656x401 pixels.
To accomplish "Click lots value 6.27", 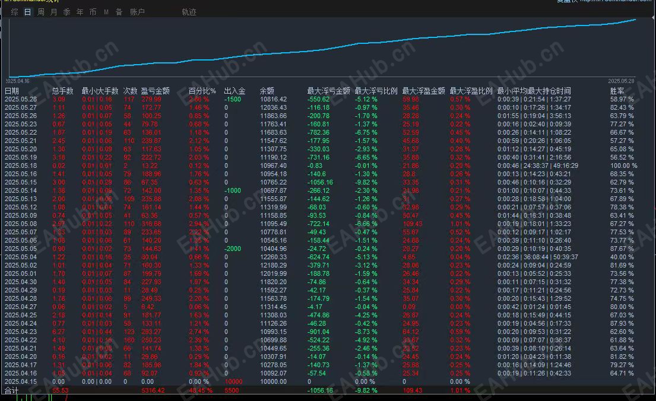I will (x=59, y=332).
